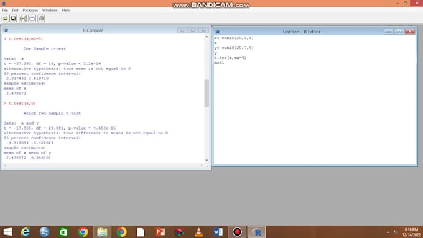Close the Untitled R Editor window

(410, 32)
